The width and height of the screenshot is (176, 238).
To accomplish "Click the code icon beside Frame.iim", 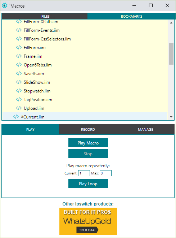I will 19,56.
